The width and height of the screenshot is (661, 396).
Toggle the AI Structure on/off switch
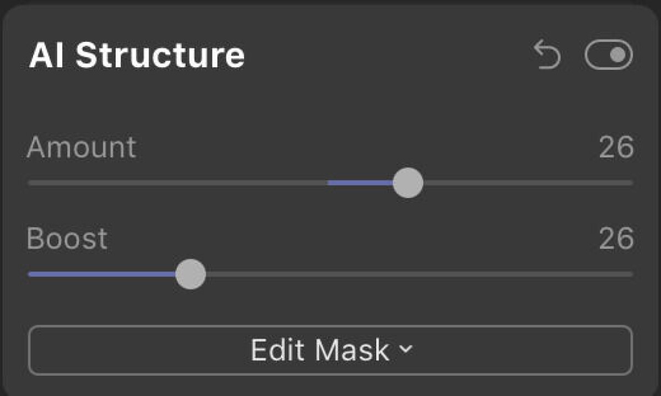point(609,55)
